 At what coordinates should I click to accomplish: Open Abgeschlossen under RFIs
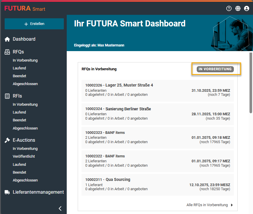(25, 128)
